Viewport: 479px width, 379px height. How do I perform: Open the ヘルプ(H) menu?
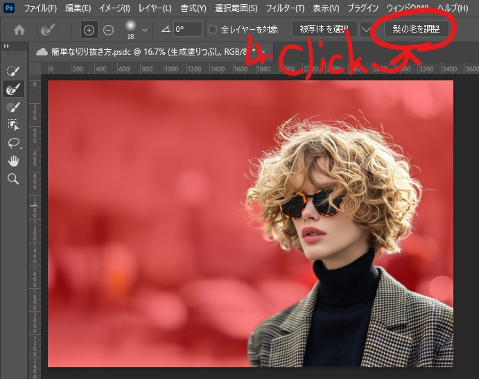point(453,8)
